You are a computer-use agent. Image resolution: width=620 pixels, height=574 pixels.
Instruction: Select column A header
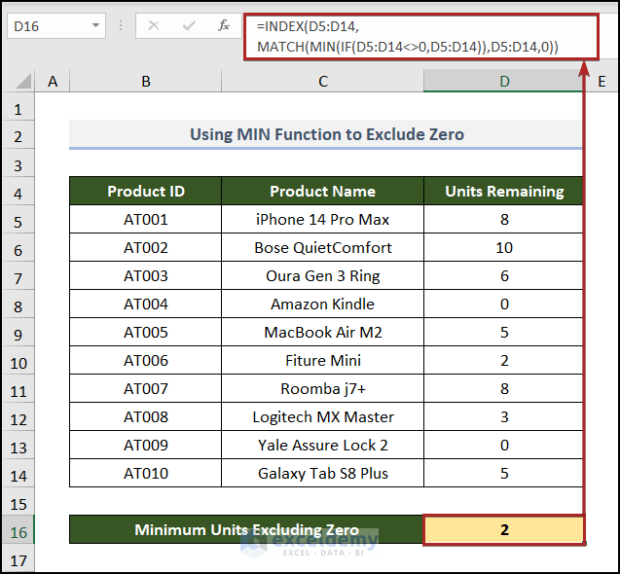[x=53, y=81]
